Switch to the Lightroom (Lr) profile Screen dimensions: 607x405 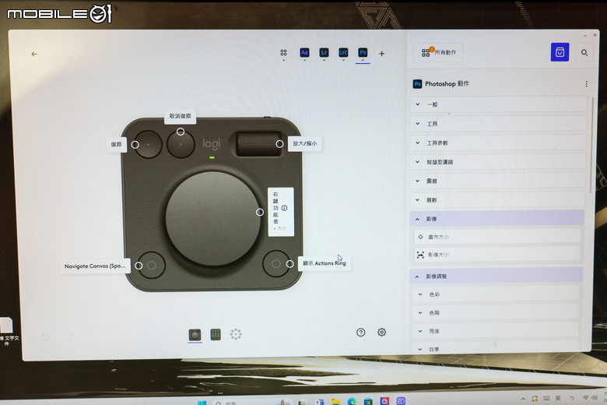pos(324,53)
